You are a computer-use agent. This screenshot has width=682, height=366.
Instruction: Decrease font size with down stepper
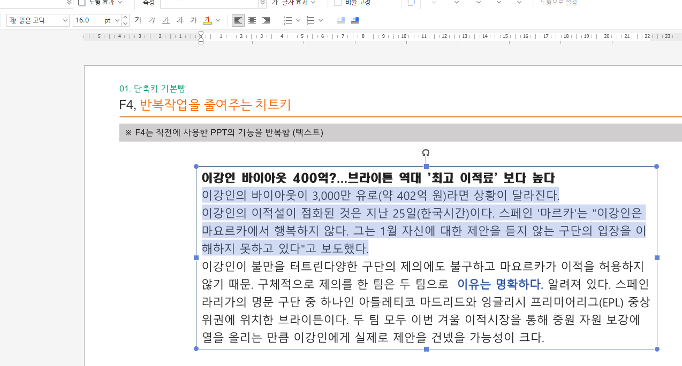click(125, 24)
